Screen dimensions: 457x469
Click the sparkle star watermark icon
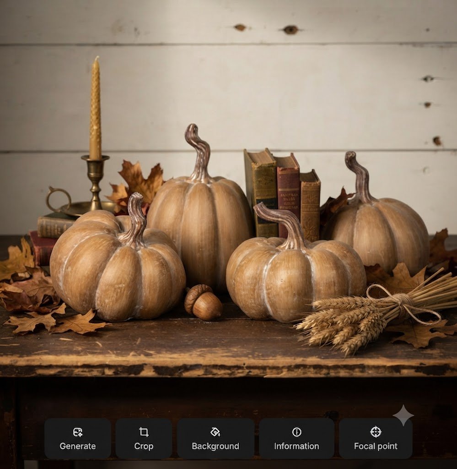403,415
